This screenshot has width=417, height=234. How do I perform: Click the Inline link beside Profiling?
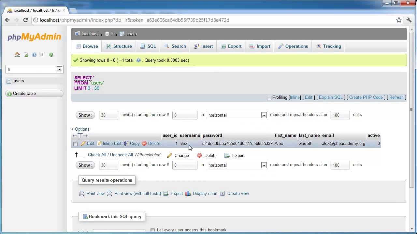tap(295, 97)
